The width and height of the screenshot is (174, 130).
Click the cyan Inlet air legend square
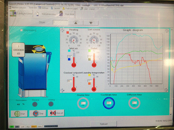tap(69, 51)
